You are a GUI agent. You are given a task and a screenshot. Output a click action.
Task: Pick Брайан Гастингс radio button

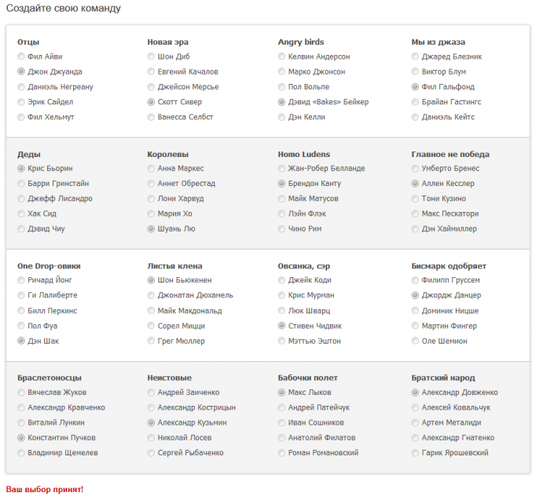click(x=416, y=102)
